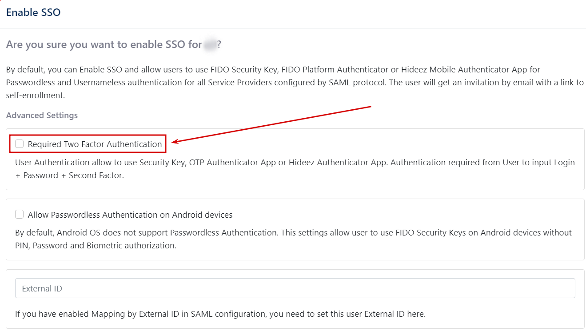
Task: Enable the Required Two Factor Authentication checkbox
Action: click(19, 144)
